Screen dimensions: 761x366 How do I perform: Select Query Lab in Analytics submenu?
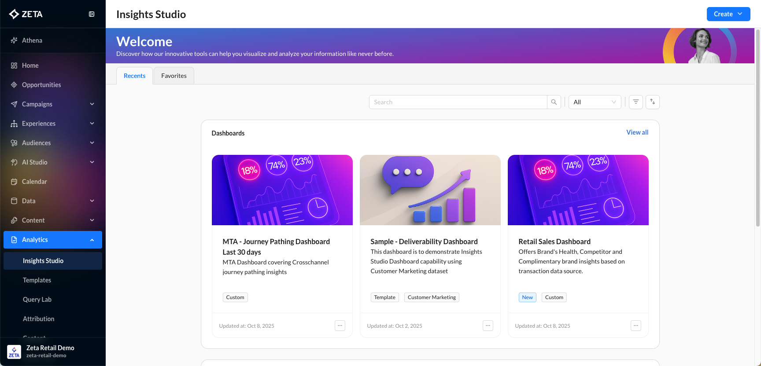pos(37,300)
